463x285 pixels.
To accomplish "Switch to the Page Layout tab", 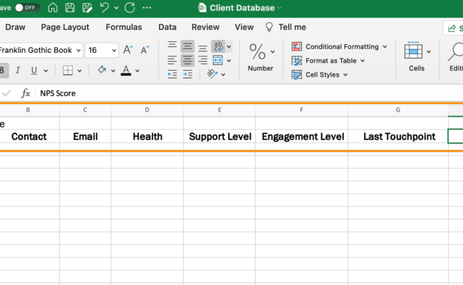I will (65, 27).
